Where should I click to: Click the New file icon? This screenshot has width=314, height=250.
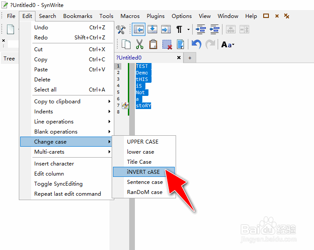pos(11,29)
